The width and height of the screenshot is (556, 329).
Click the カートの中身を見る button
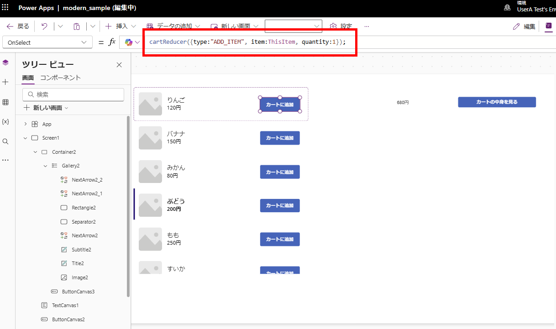click(497, 102)
